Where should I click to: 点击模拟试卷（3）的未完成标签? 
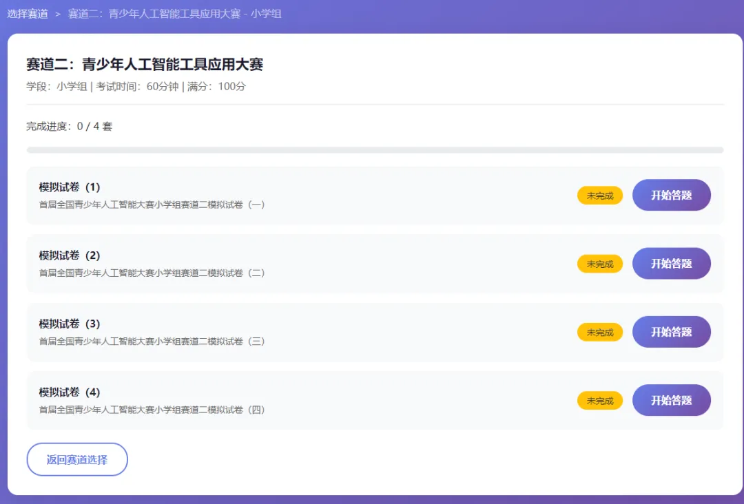[599, 331]
